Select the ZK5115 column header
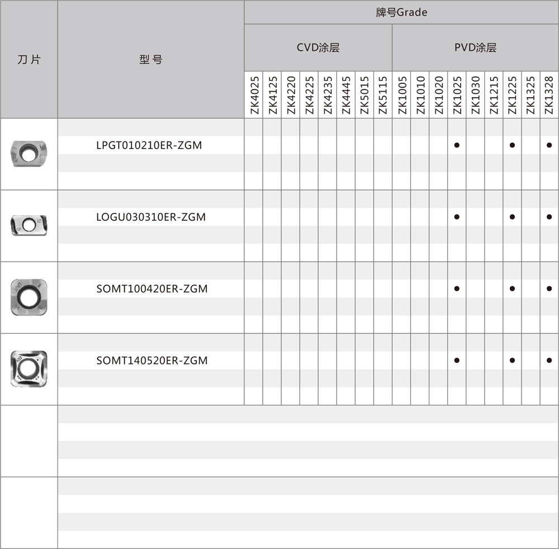 point(383,95)
